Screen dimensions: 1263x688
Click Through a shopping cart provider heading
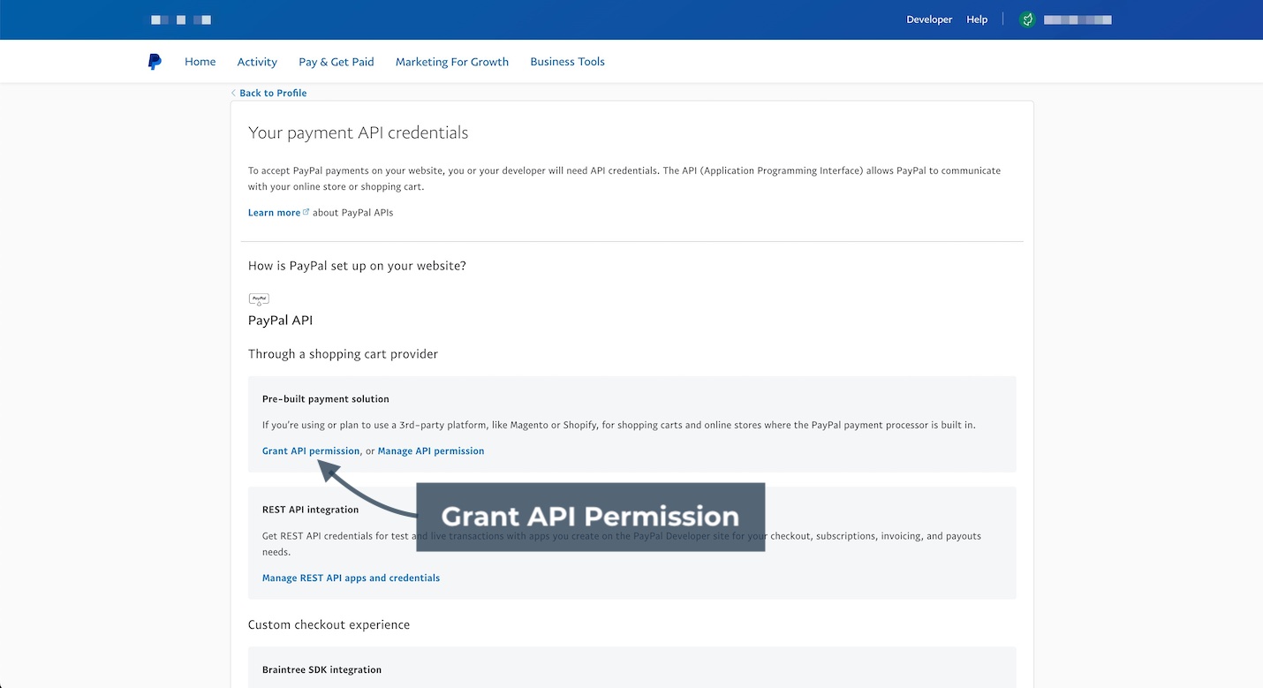click(x=343, y=354)
